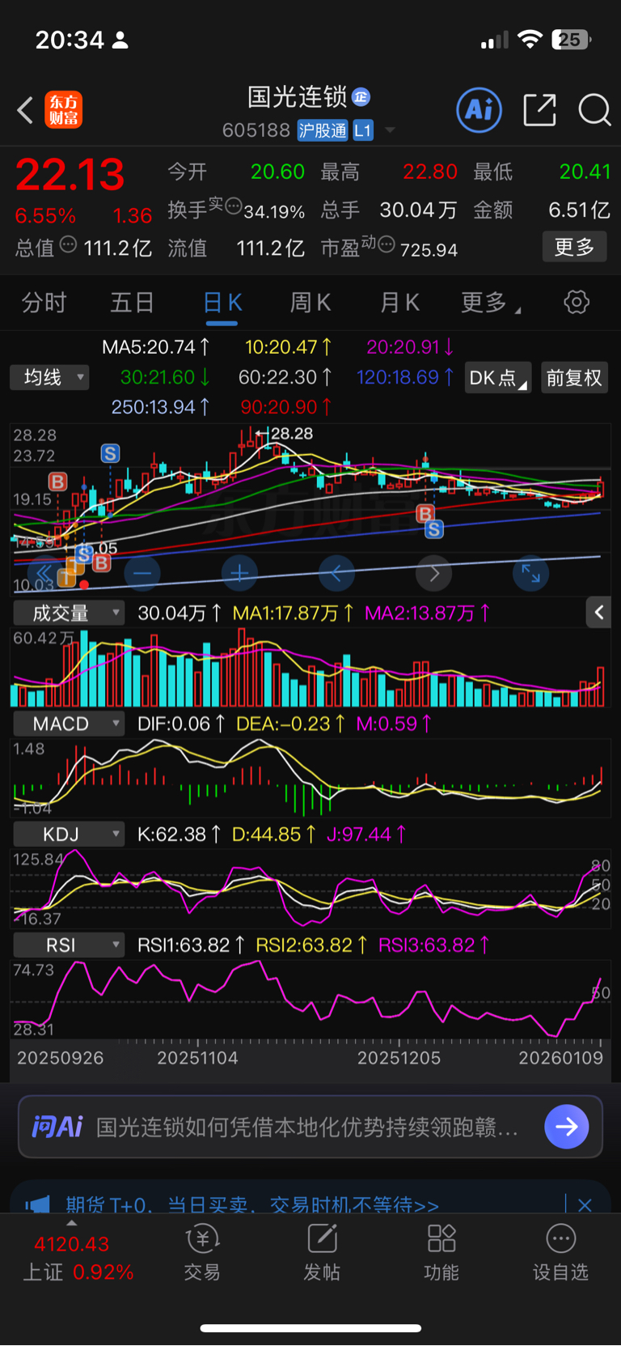
Task: Open the 东方财富 logo icon
Action: [63, 110]
